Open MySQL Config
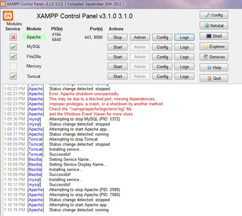This screenshot has height=216, width=242. point(162,47)
